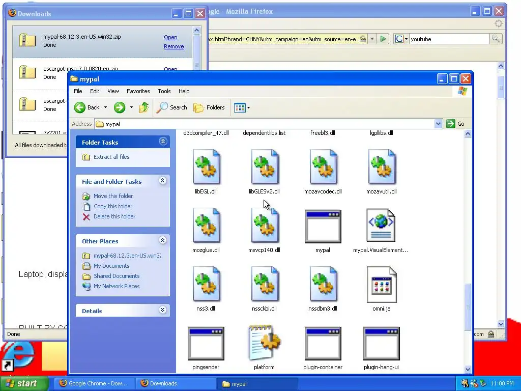Remove mypal-68.12.3 zip from Downloads list

pyautogui.click(x=174, y=46)
